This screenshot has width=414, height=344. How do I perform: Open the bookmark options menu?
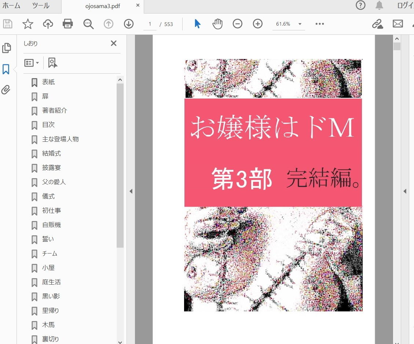click(32, 63)
